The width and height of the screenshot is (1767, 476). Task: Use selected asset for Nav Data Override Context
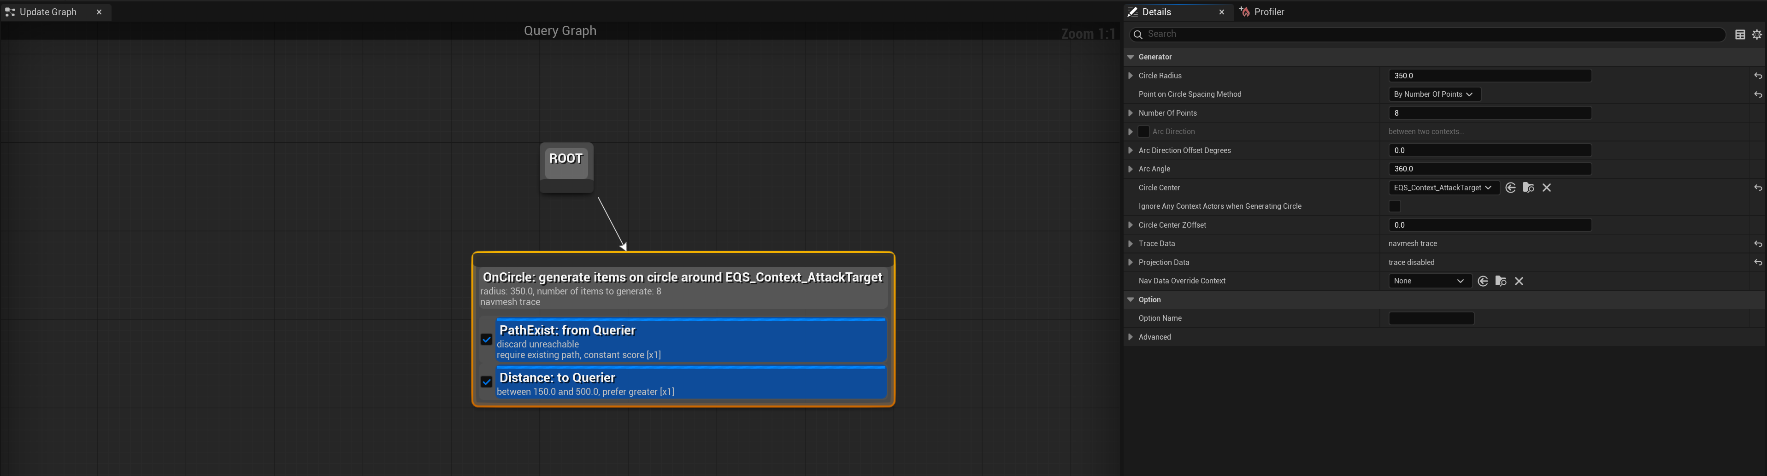[x=1483, y=281]
